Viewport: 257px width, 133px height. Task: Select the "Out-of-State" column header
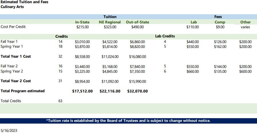pos(137,22)
